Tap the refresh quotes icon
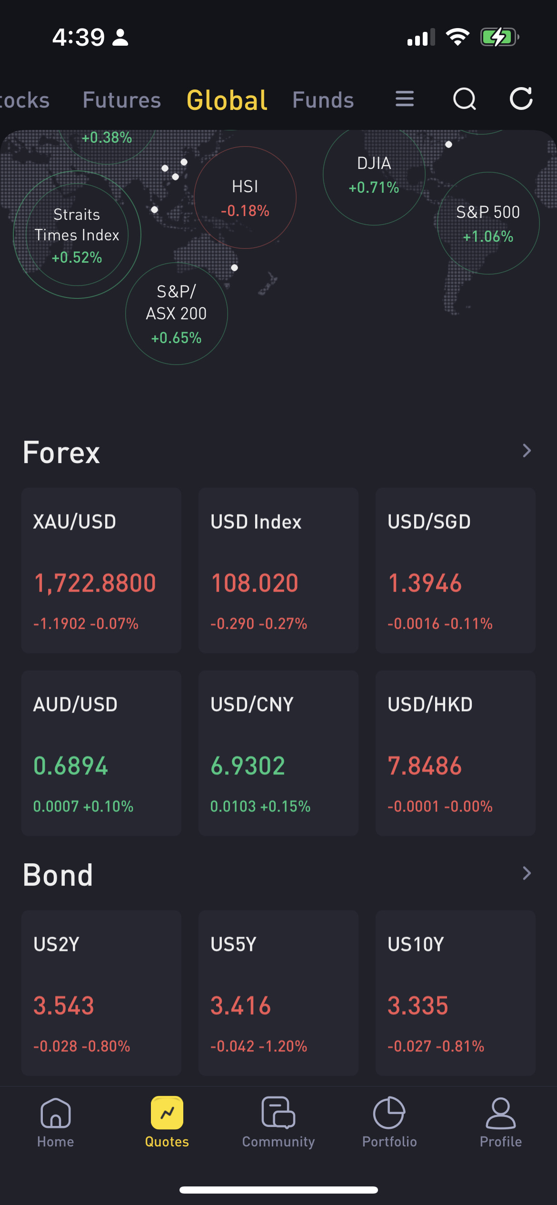Viewport: 557px width, 1205px height. coord(521,99)
